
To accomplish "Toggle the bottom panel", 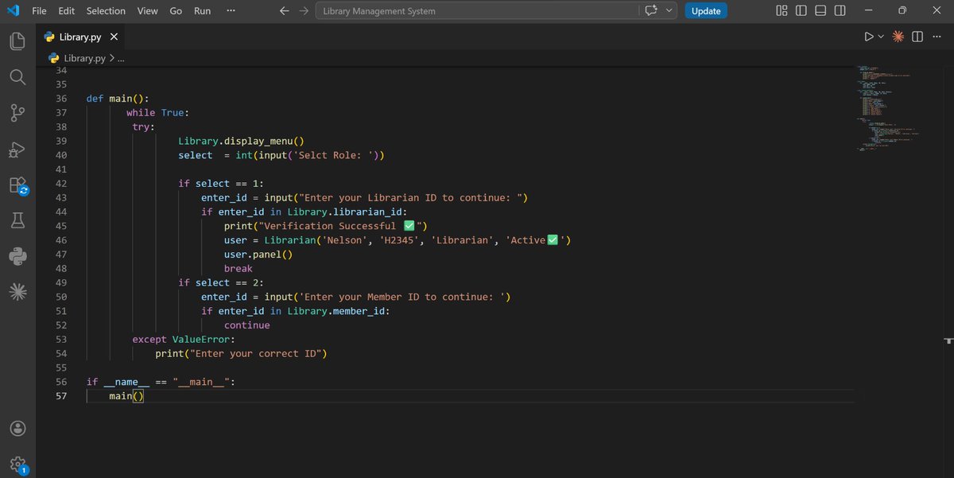I will tap(820, 11).
